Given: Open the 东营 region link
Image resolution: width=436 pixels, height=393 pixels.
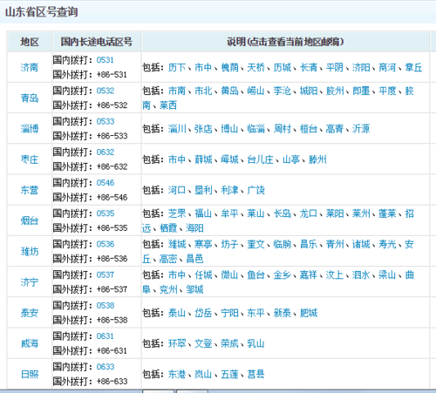Looking at the screenshot, I should click(30, 190).
